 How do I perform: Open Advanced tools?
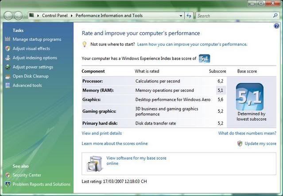[27, 85]
